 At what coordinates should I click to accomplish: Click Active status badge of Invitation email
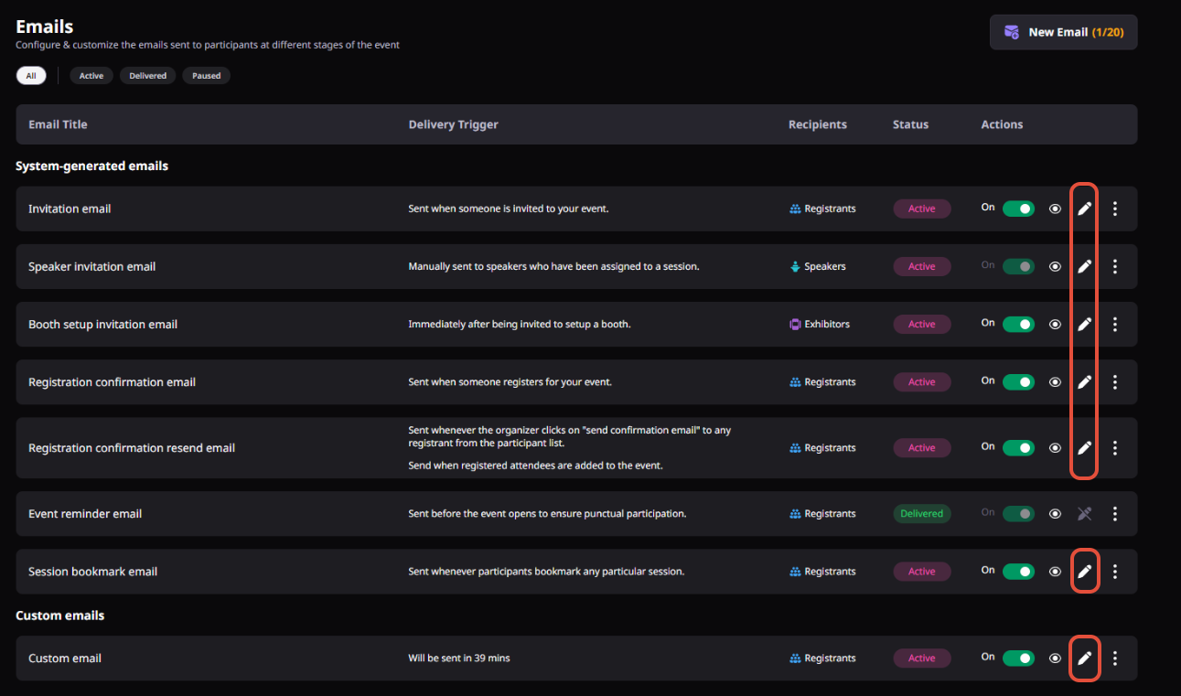[x=922, y=209]
